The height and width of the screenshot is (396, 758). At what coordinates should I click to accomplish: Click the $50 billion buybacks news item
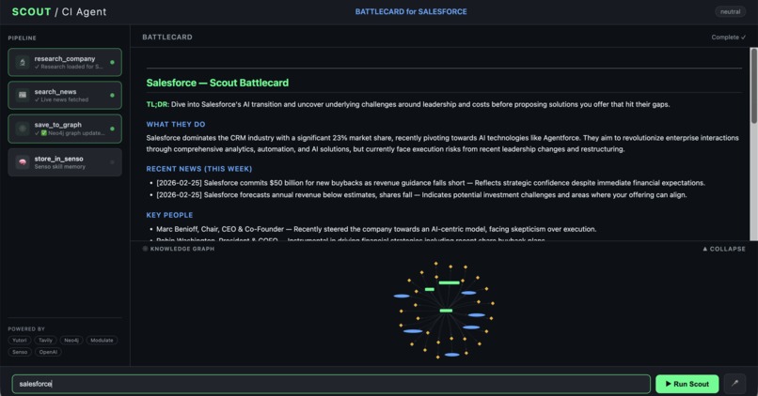431,183
